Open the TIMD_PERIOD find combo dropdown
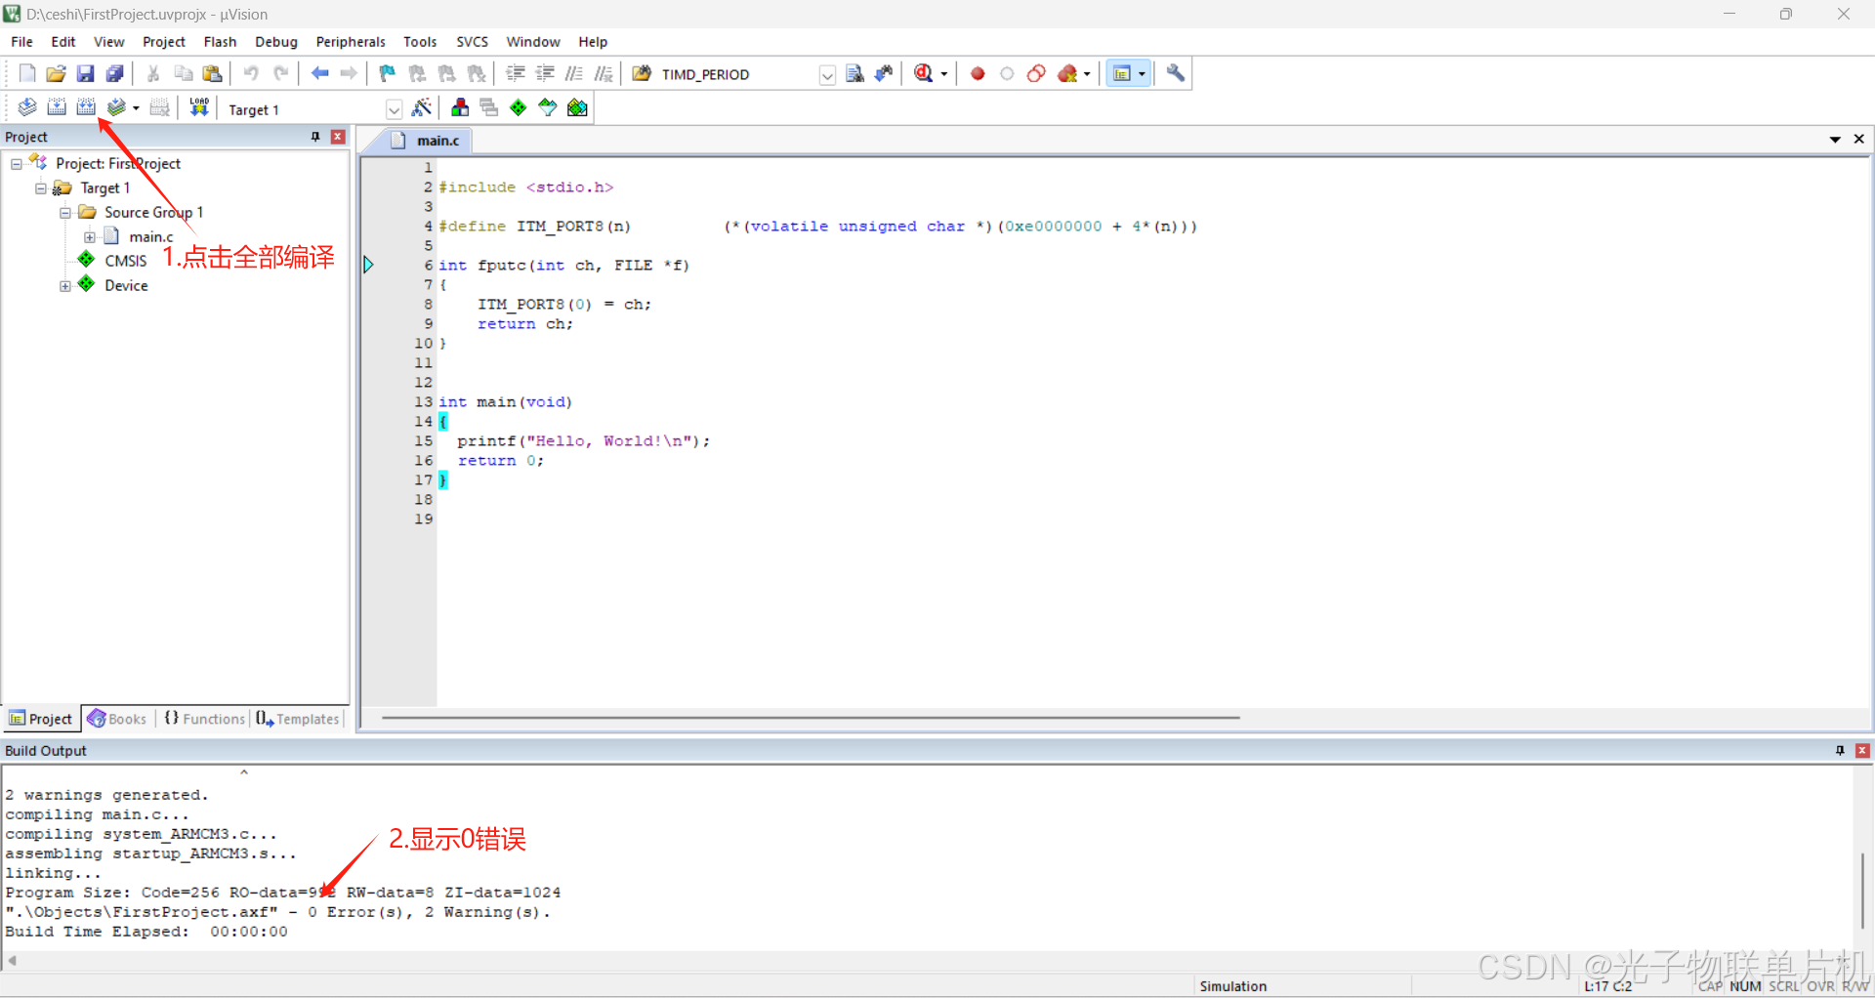1875x998 pixels. coord(827,75)
